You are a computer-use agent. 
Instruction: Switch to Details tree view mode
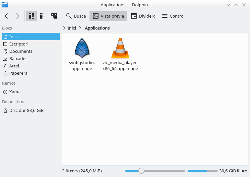(54, 16)
